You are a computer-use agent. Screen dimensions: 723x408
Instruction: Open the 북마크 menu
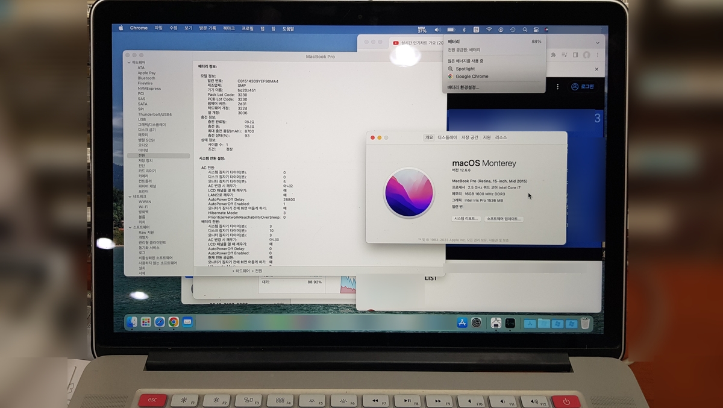click(229, 28)
